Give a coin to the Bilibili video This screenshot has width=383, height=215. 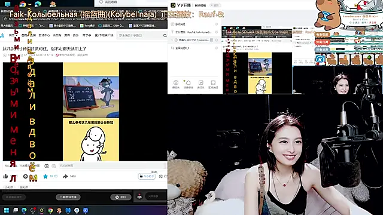(25, 176)
